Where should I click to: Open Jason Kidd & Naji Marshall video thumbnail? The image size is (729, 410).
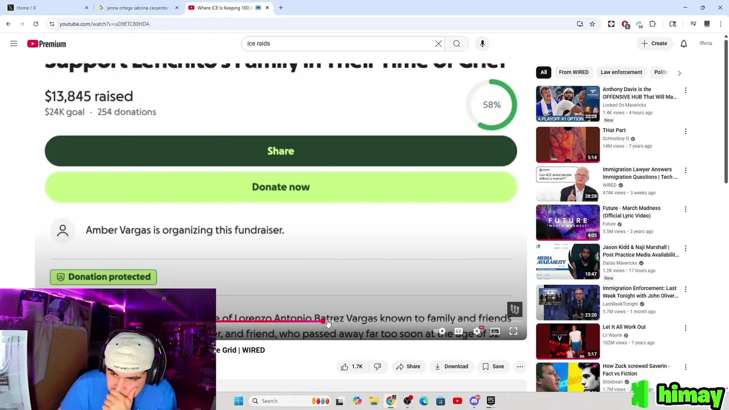pos(568,261)
